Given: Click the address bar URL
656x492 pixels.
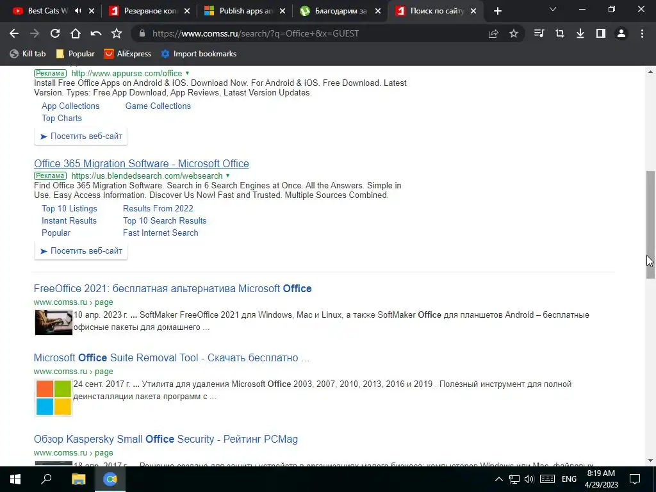Looking at the screenshot, I should [256, 33].
